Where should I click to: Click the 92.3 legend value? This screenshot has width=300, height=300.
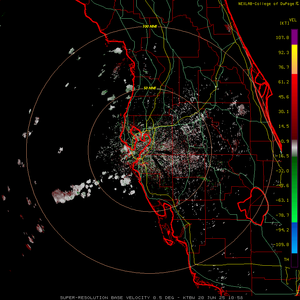point(284,52)
